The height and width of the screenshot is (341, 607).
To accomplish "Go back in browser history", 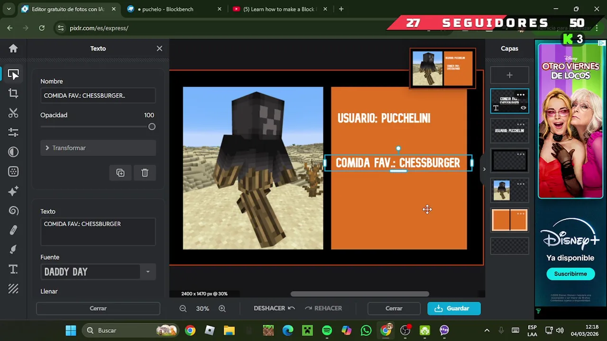I will click(x=10, y=28).
